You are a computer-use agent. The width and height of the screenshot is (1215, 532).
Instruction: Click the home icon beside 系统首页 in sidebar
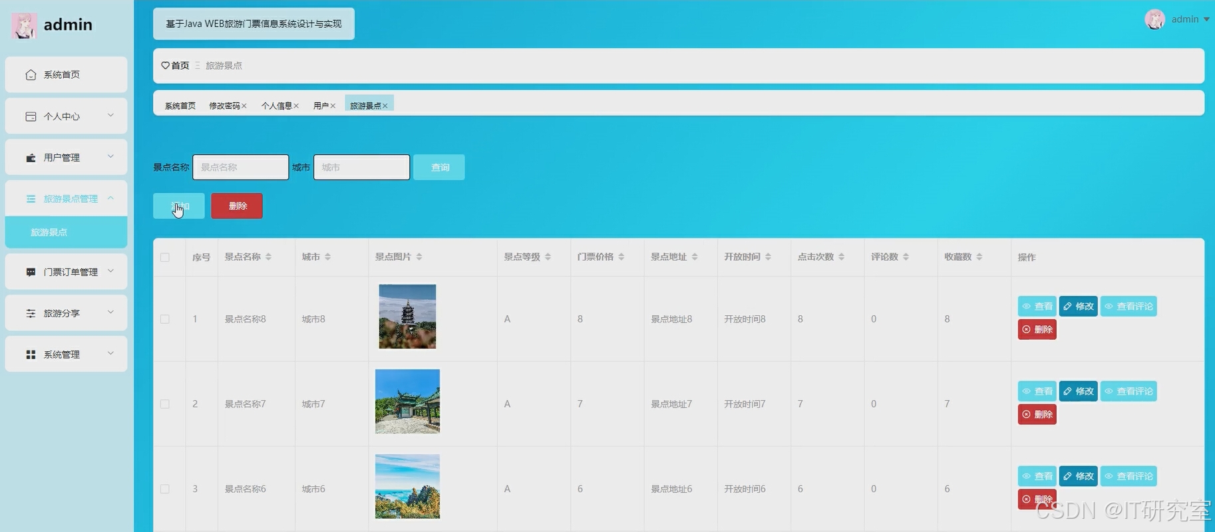tap(31, 74)
